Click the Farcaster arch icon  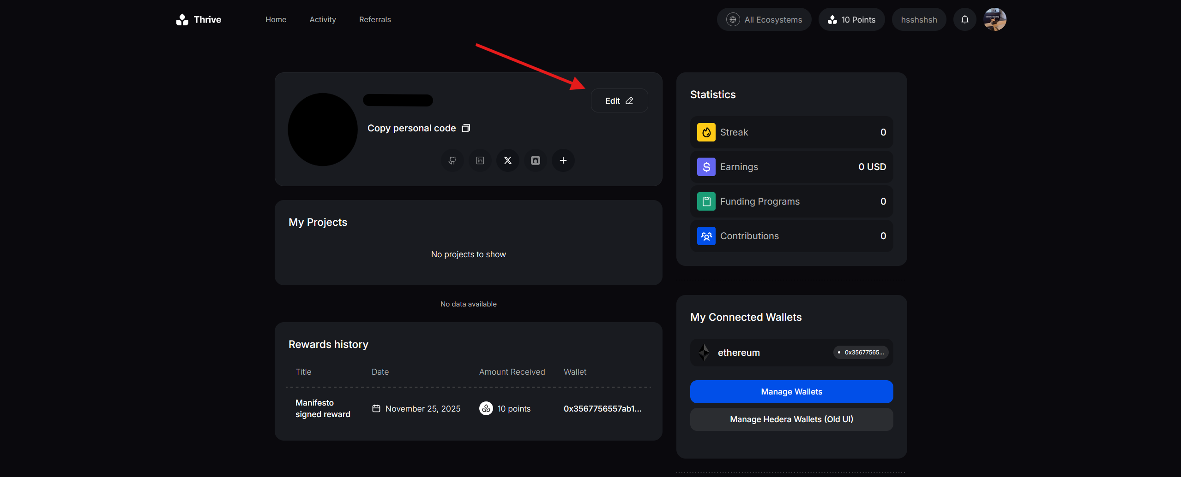[x=536, y=160]
